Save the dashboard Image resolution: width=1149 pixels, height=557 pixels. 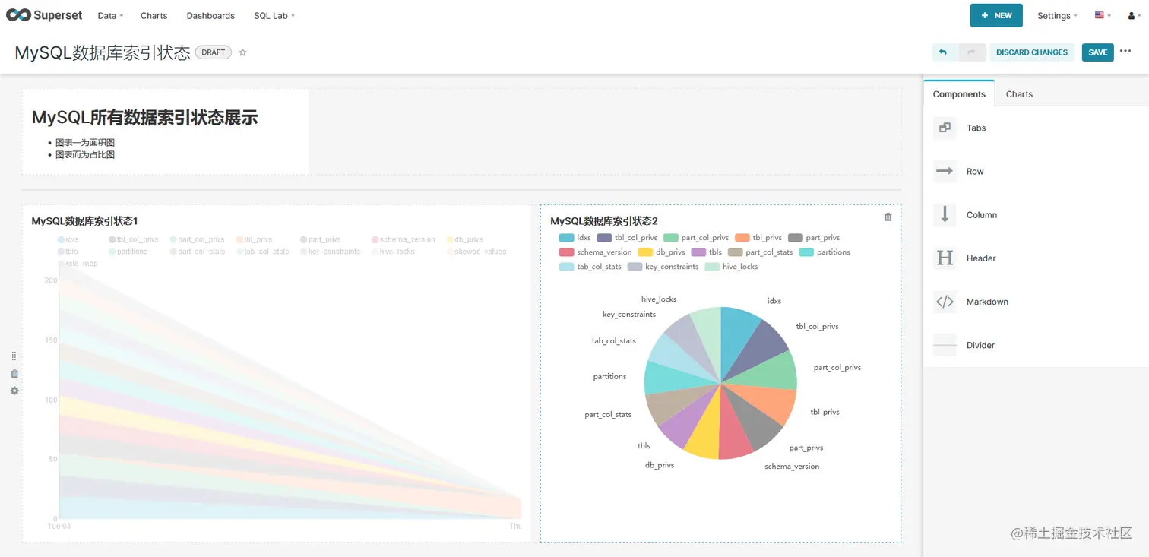point(1097,52)
